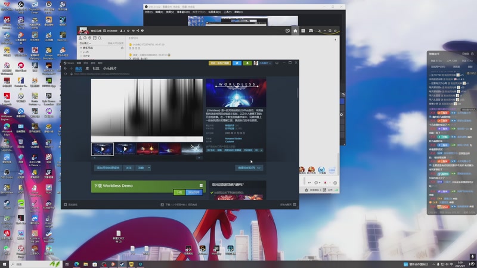This screenshot has height=268, width=477.
Task: Open OBS 文件 menu
Action: click(x=148, y=12)
